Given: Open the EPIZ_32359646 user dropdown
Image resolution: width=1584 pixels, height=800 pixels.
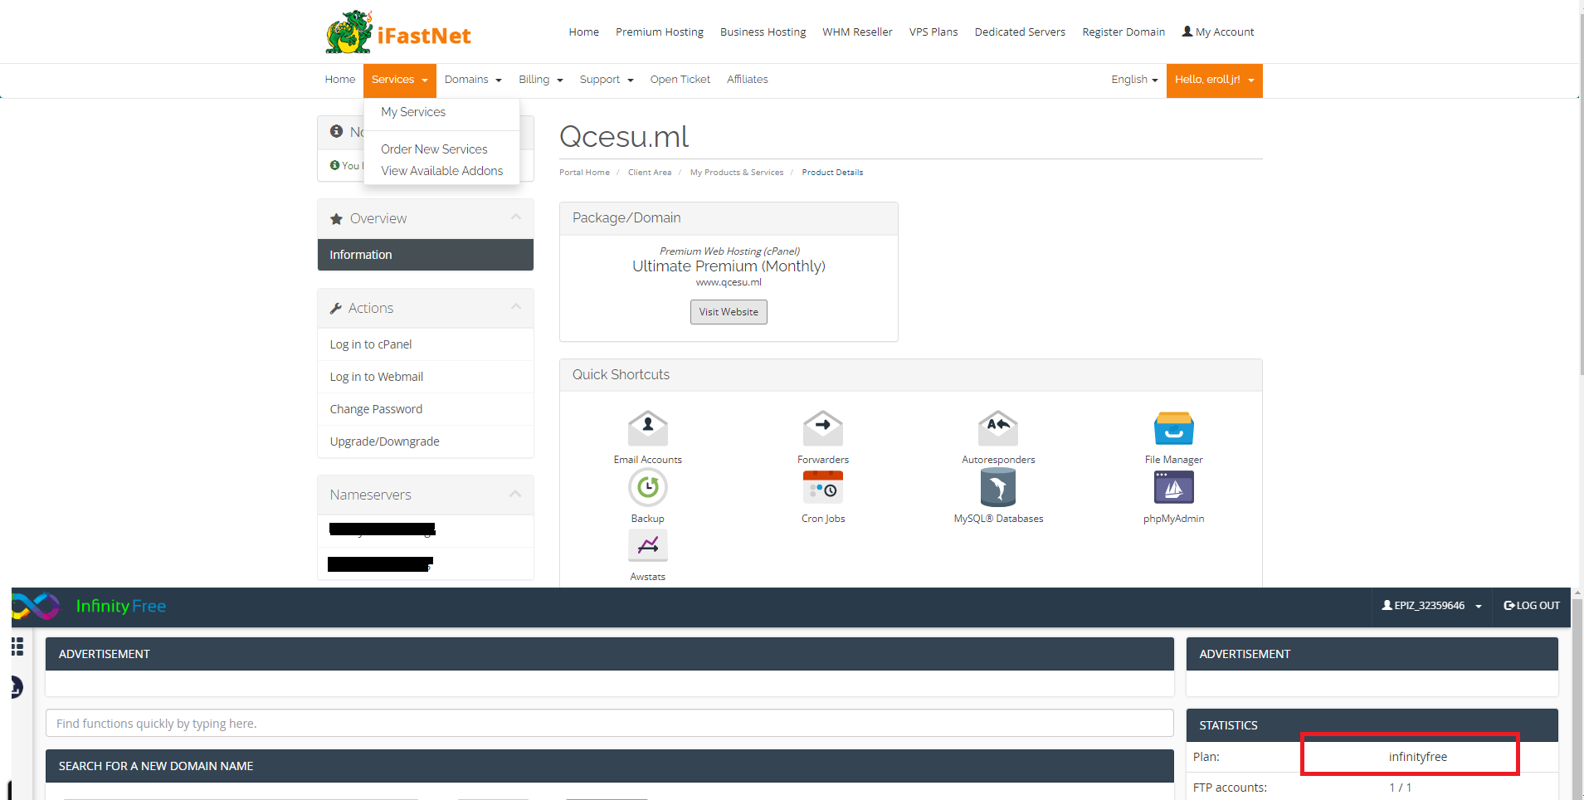Looking at the screenshot, I should click(x=1431, y=606).
